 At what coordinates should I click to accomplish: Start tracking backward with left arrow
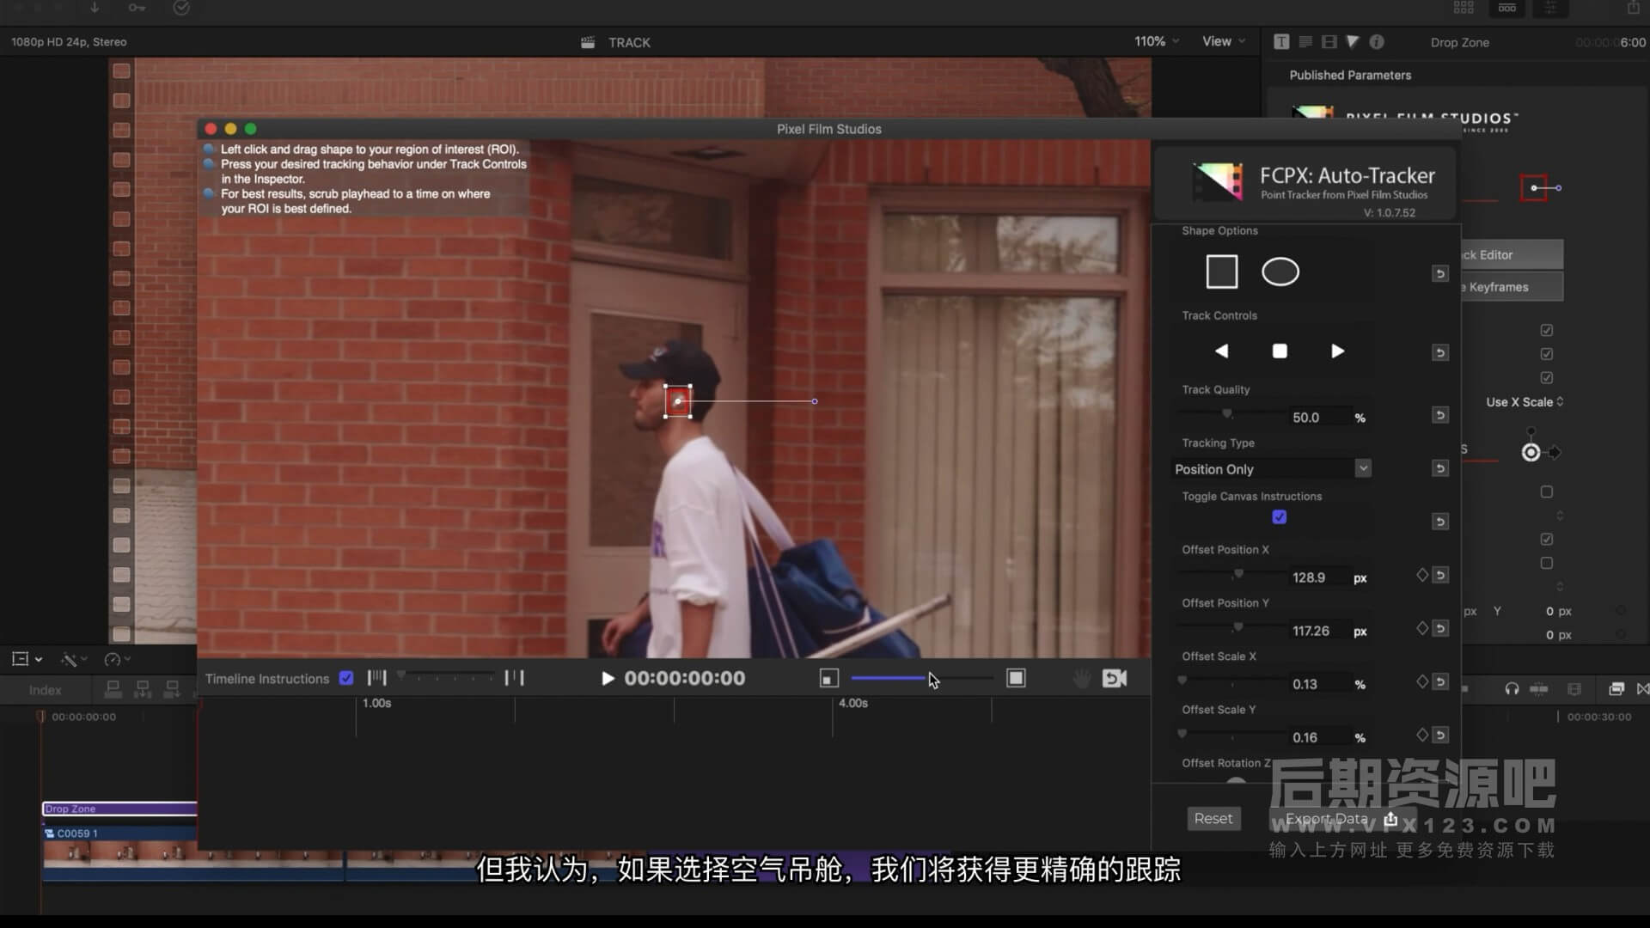(x=1221, y=351)
